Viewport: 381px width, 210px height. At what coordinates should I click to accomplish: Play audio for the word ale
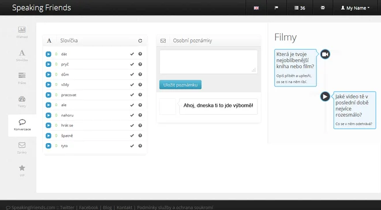point(48,105)
